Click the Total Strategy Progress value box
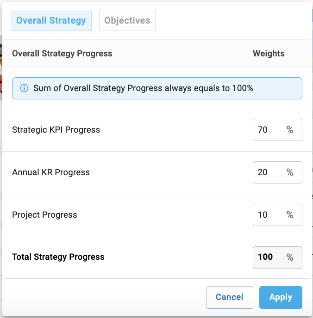The image size is (313, 318). [x=277, y=257]
